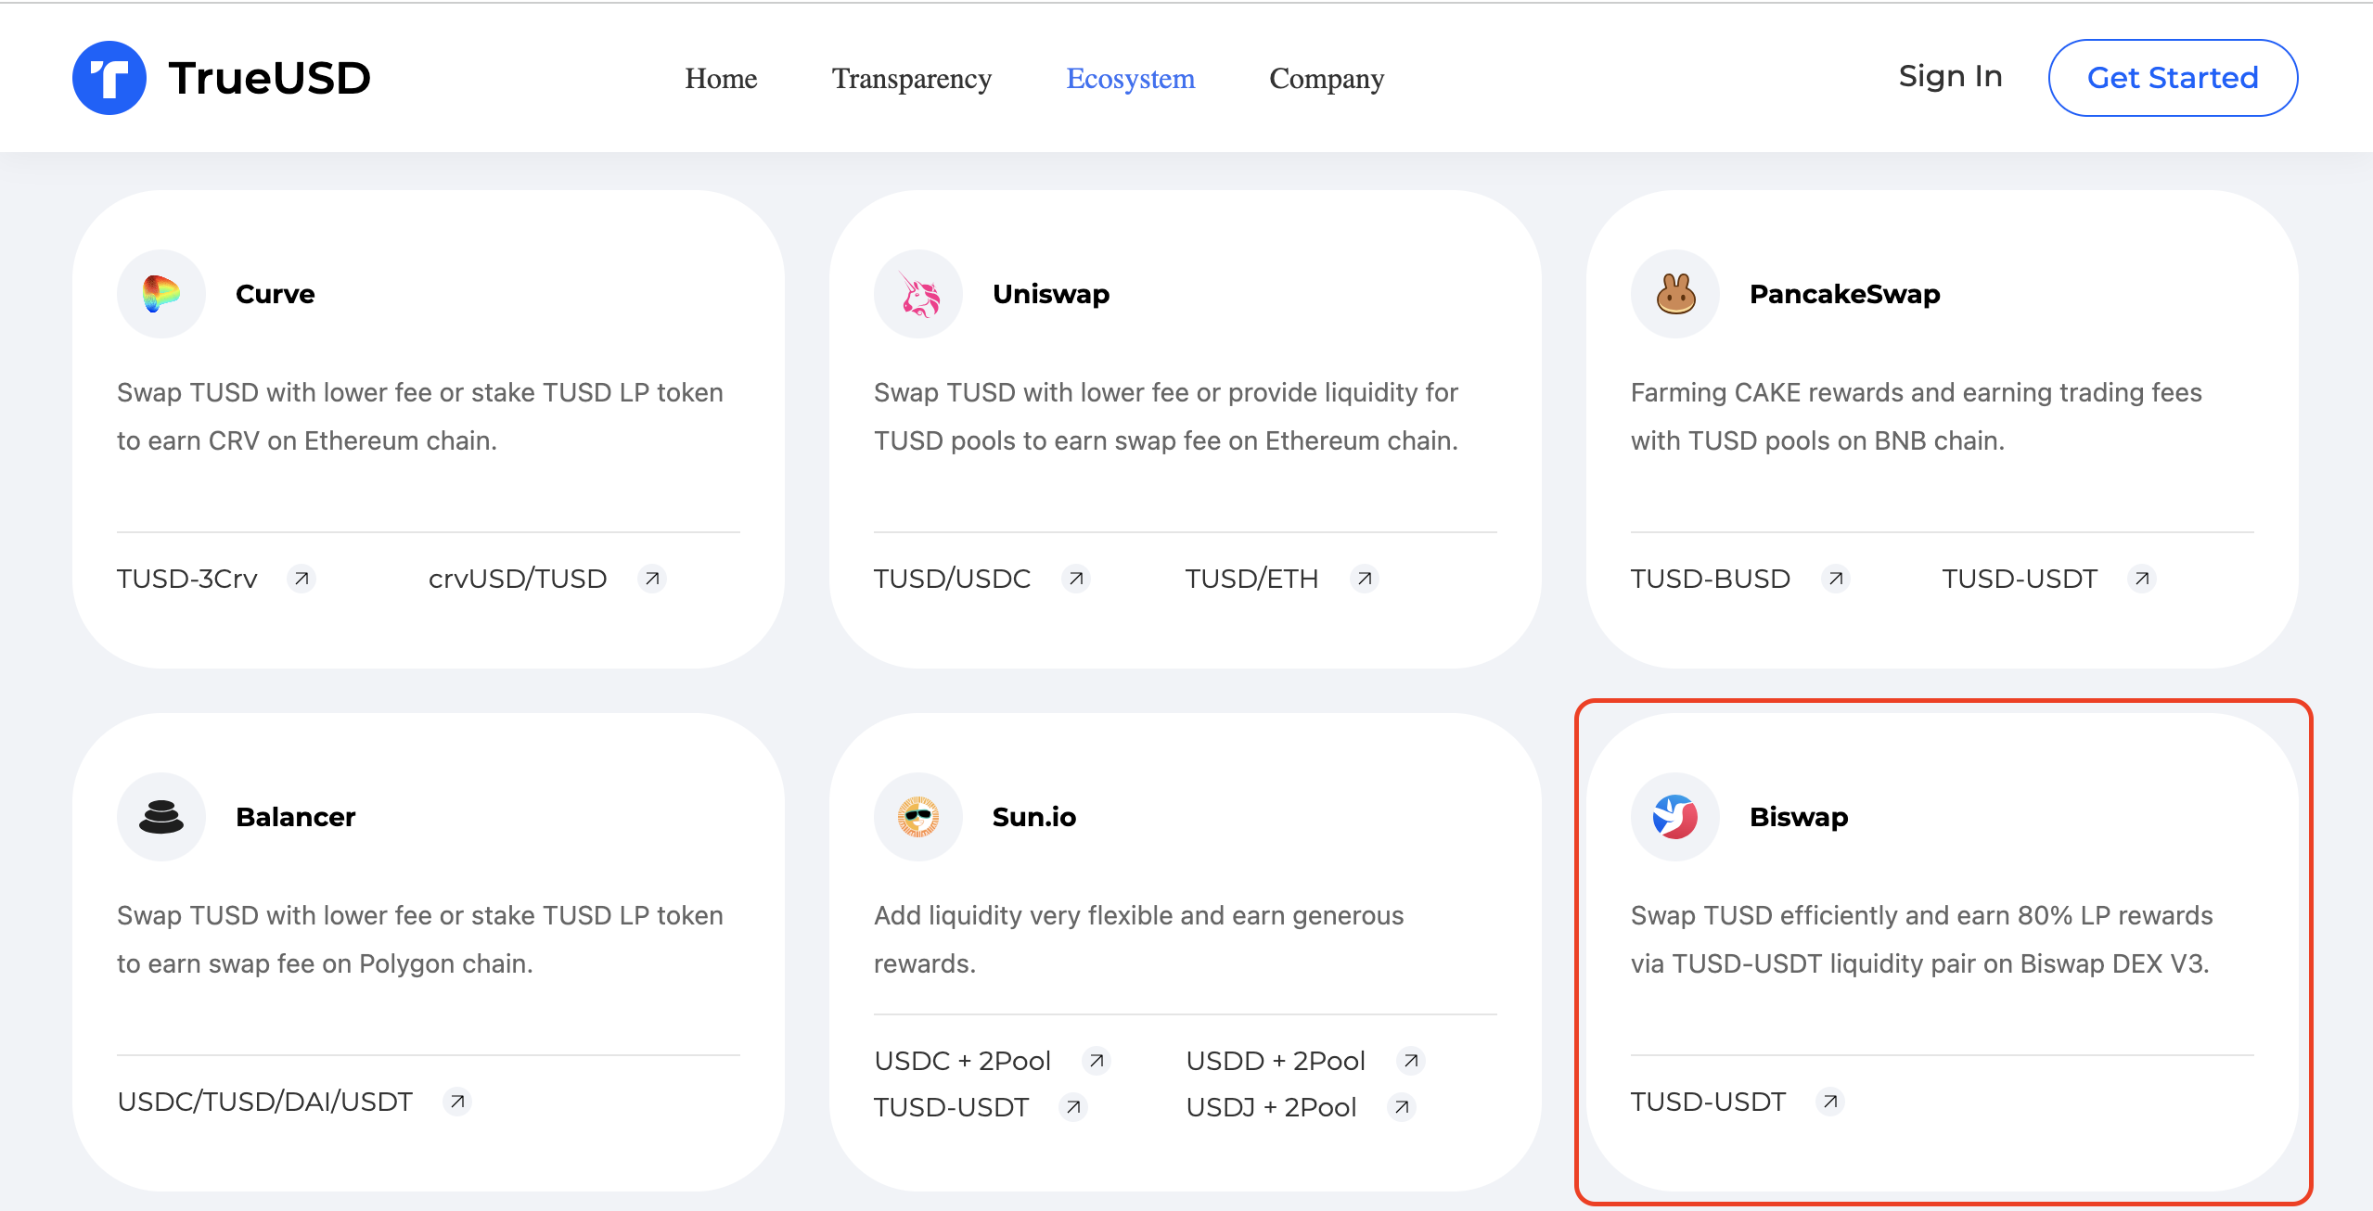Click the Biswap bird logo icon

point(1675,817)
